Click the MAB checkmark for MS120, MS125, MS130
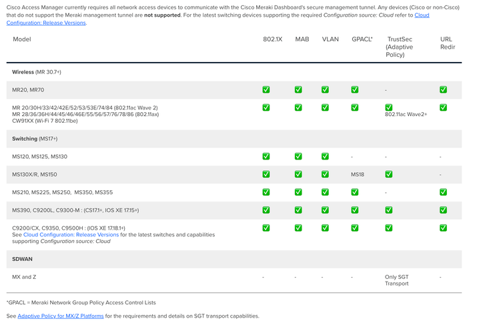The image size is (485, 329). [x=298, y=156]
